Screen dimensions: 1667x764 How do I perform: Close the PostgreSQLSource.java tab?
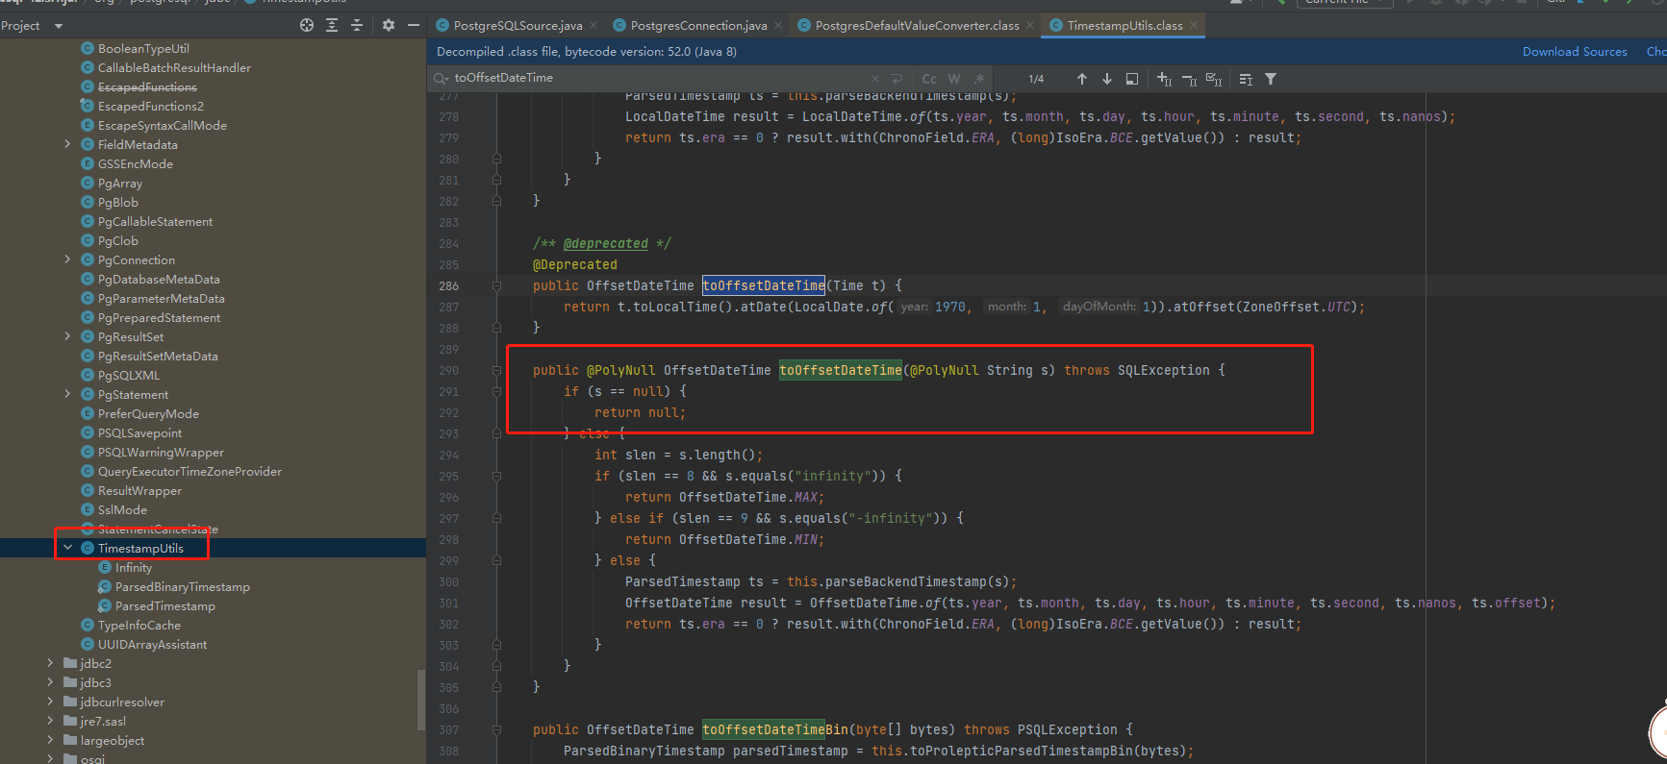594,25
